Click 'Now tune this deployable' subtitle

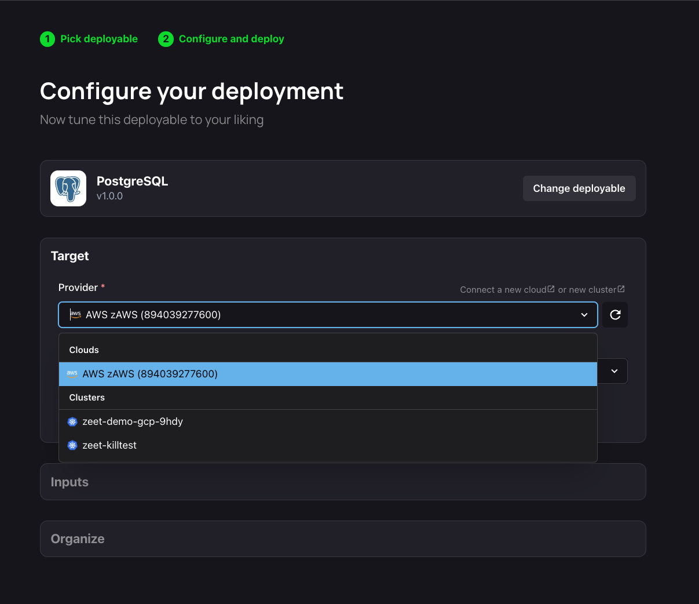click(152, 119)
